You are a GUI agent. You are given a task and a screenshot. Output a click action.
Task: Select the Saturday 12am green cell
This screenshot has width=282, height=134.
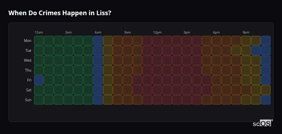coord(39,90)
